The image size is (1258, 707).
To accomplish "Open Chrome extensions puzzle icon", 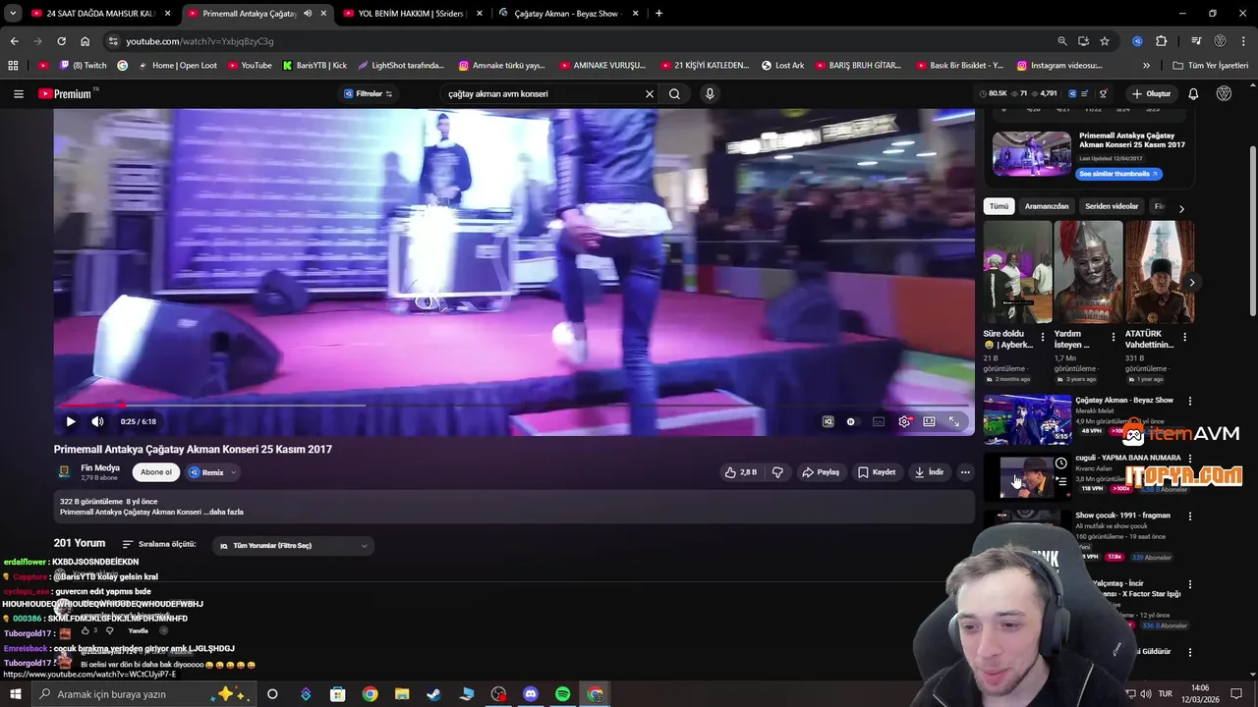I will 1161,41.
